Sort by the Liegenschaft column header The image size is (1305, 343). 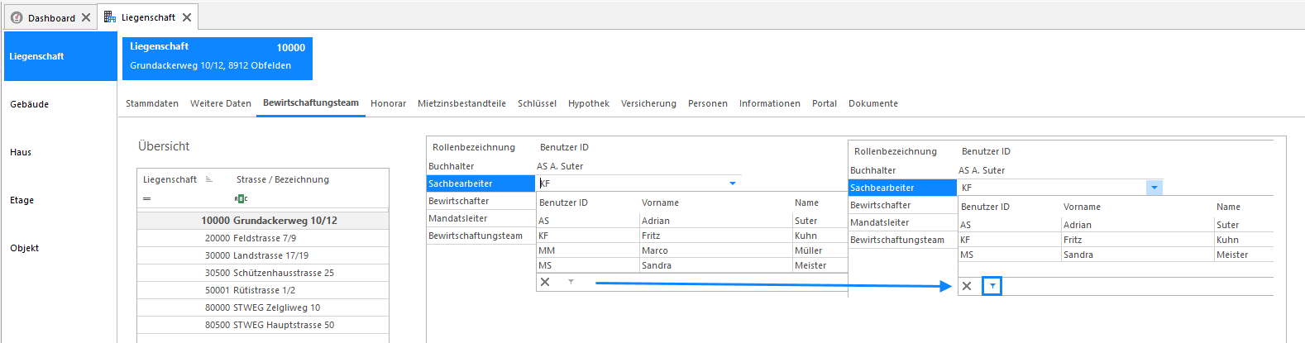tap(170, 179)
